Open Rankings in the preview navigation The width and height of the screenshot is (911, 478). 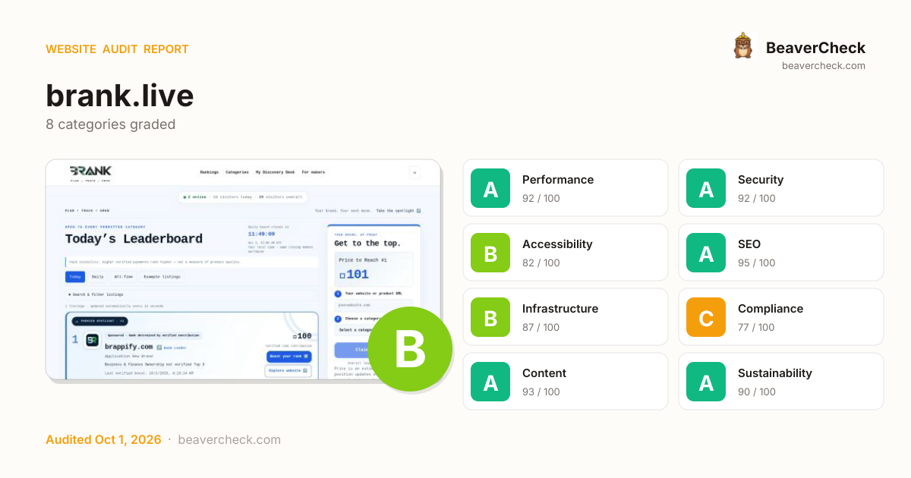[210, 172]
